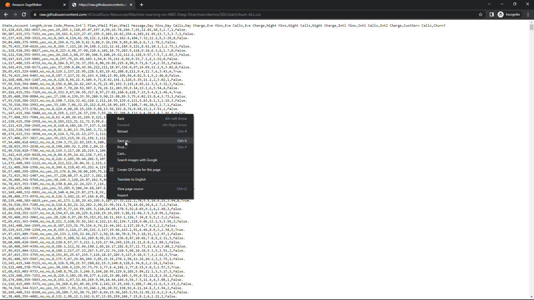Select Save as... in context menu
The width and height of the screenshot is (534, 300).
(124, 141)
